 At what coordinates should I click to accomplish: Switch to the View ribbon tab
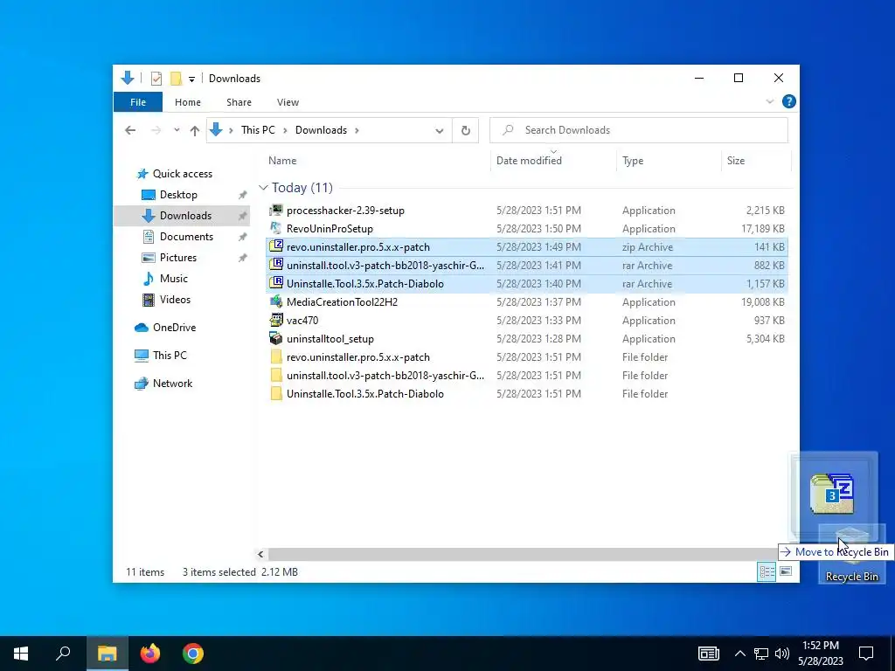click(x=288, y=102)
